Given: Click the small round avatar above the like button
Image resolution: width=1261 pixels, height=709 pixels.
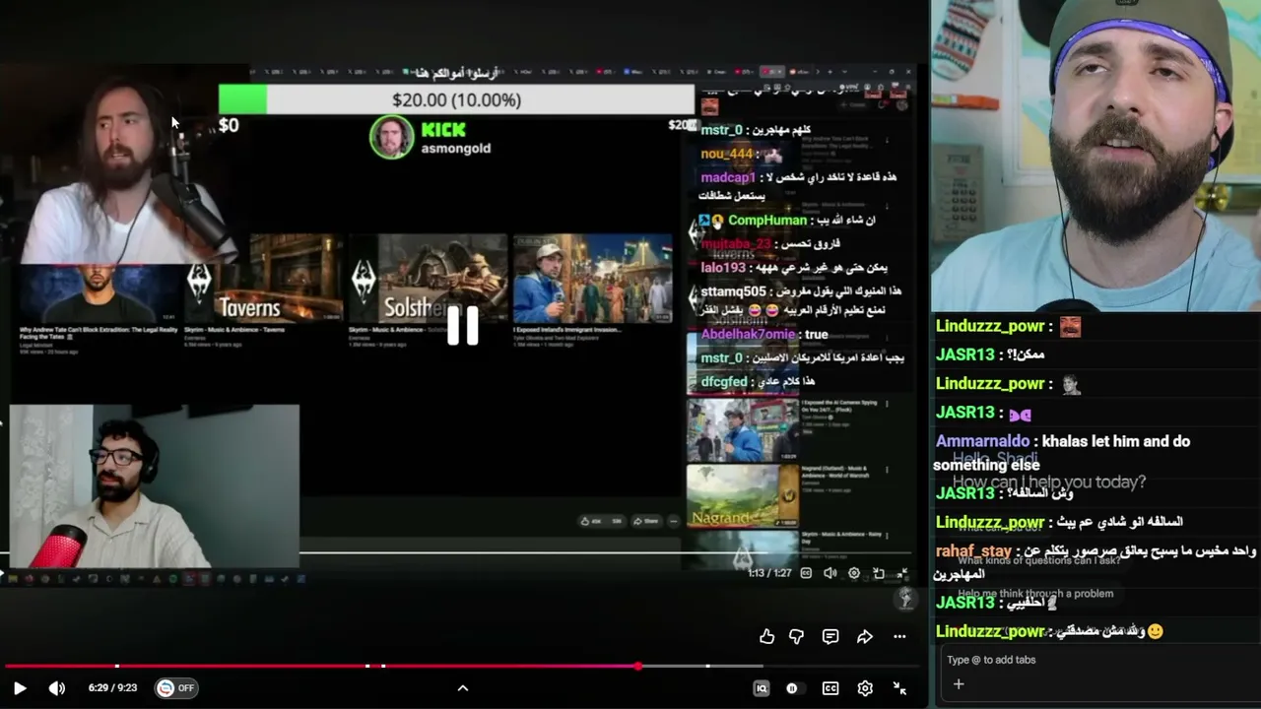Looking at the screenshot, I should point(905,598).
